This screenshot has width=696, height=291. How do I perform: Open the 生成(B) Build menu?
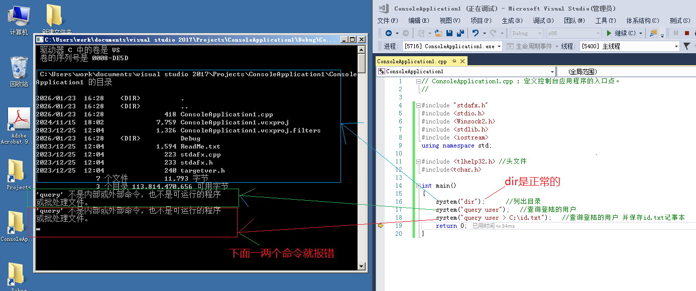(512, 21)
